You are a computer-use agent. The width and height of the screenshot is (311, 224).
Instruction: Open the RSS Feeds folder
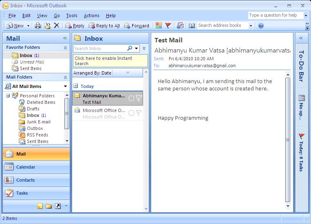pos(34,135)
